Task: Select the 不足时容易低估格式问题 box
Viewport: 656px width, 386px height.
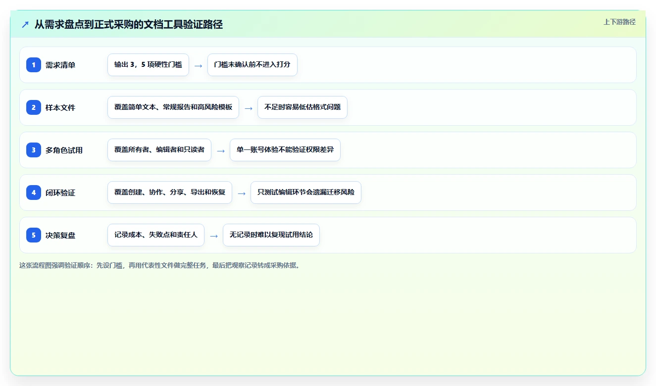Action: (303, 107)
